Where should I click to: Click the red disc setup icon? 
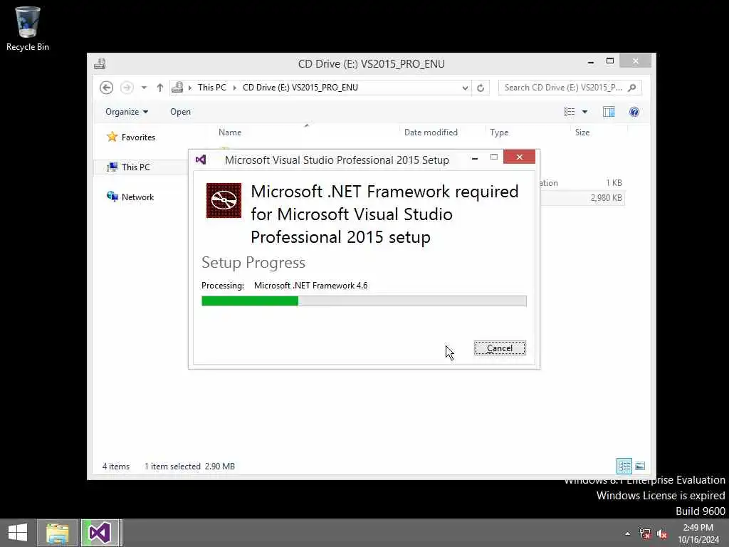pos(224,200)
